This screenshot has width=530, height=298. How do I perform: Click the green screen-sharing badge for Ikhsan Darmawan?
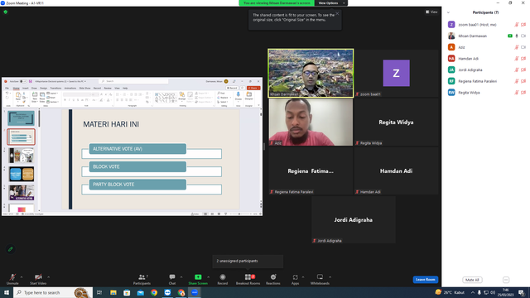pos(510,36)
